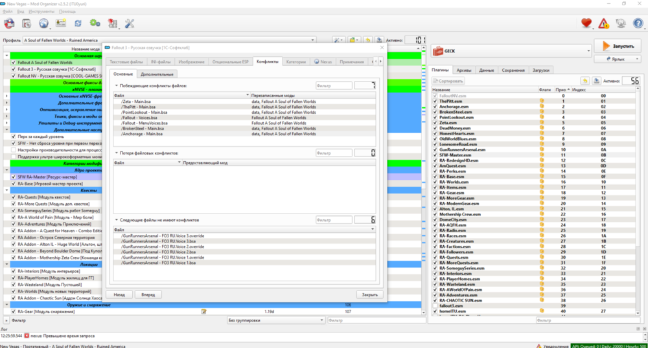Open the Profile dropdown

tap(170, 40)
